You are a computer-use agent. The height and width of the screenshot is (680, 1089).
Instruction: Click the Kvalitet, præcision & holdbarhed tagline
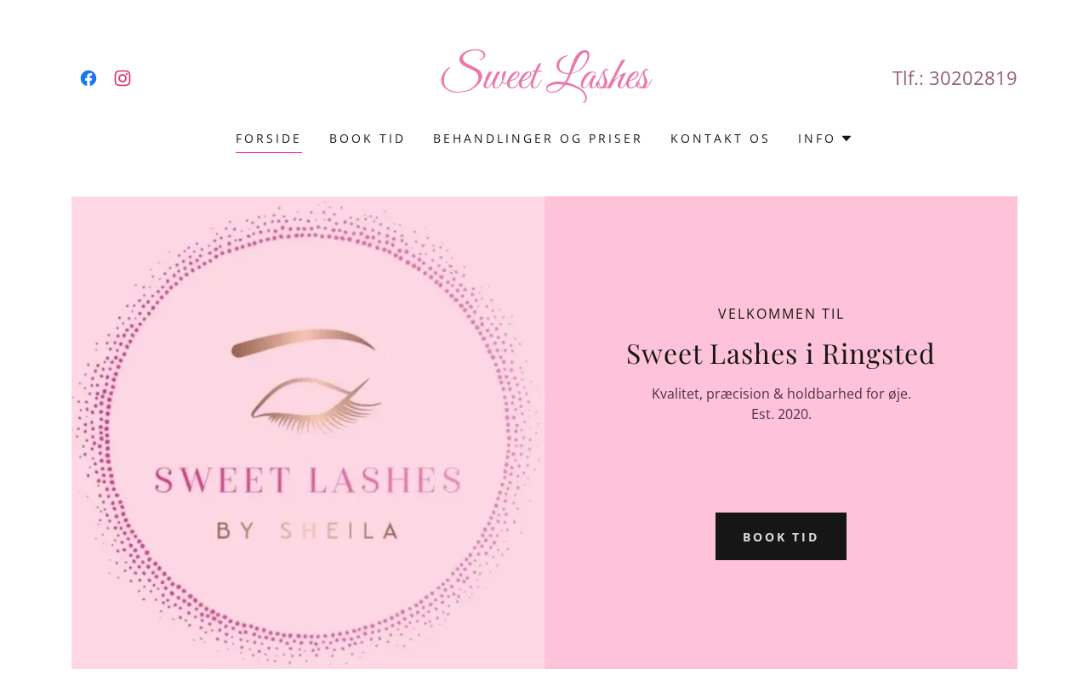pos(781,394)
